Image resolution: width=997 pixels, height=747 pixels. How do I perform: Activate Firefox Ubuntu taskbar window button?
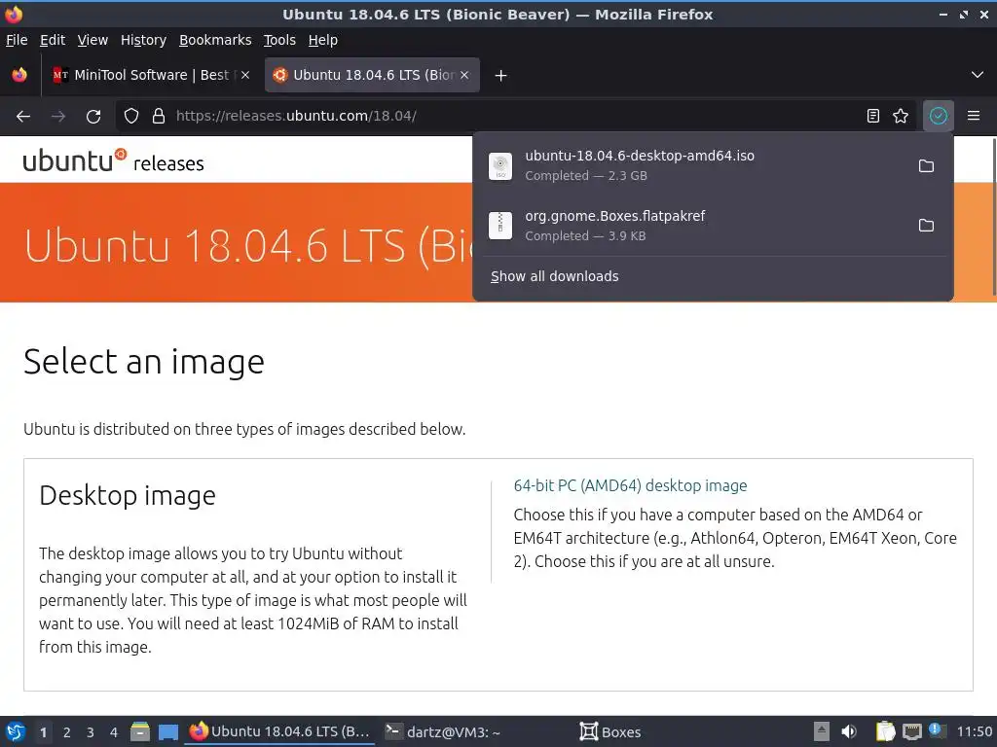279,731
